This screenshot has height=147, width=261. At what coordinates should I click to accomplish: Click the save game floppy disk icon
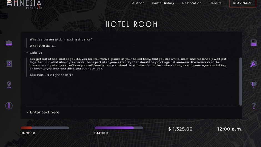click(x=254, y=43)
